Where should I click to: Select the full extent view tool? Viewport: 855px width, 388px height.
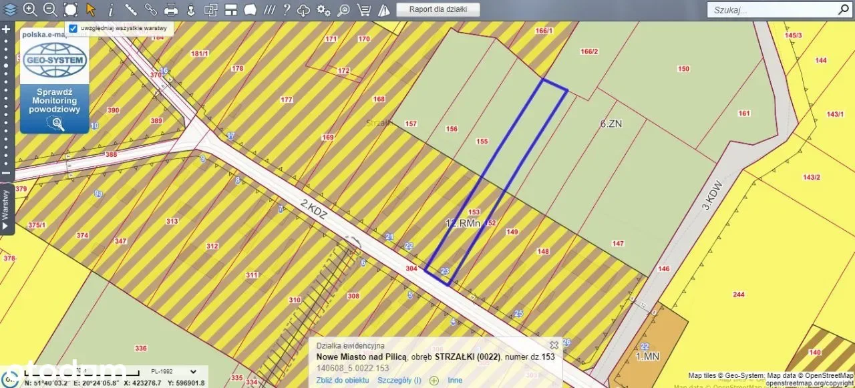pos(70,9)
